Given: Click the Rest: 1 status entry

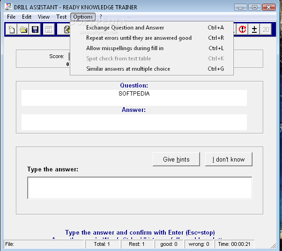Looking at the screenshot, I should click(137, 244).
